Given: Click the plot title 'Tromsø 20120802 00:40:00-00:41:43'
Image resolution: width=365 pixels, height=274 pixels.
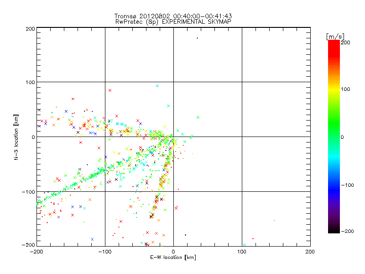Looking at the screenshot, I should click(x=173, y=16).
